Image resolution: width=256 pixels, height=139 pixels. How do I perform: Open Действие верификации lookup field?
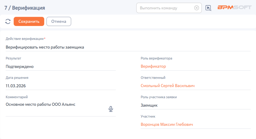[128, 47]
